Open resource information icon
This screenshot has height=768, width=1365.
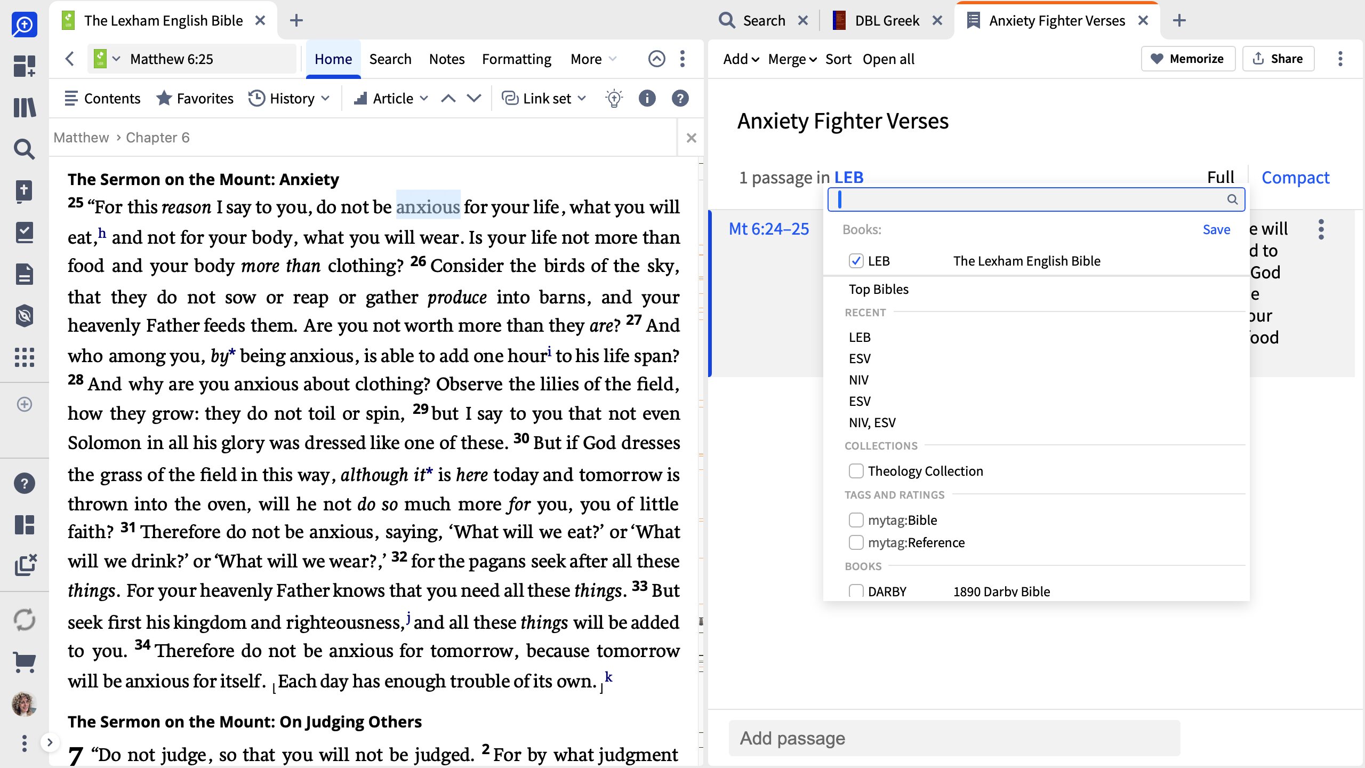click(647, 99)
